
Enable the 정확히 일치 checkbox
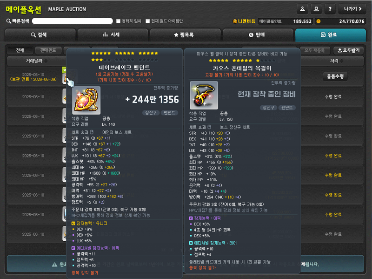pyautogui.click(x=118, y=21)
